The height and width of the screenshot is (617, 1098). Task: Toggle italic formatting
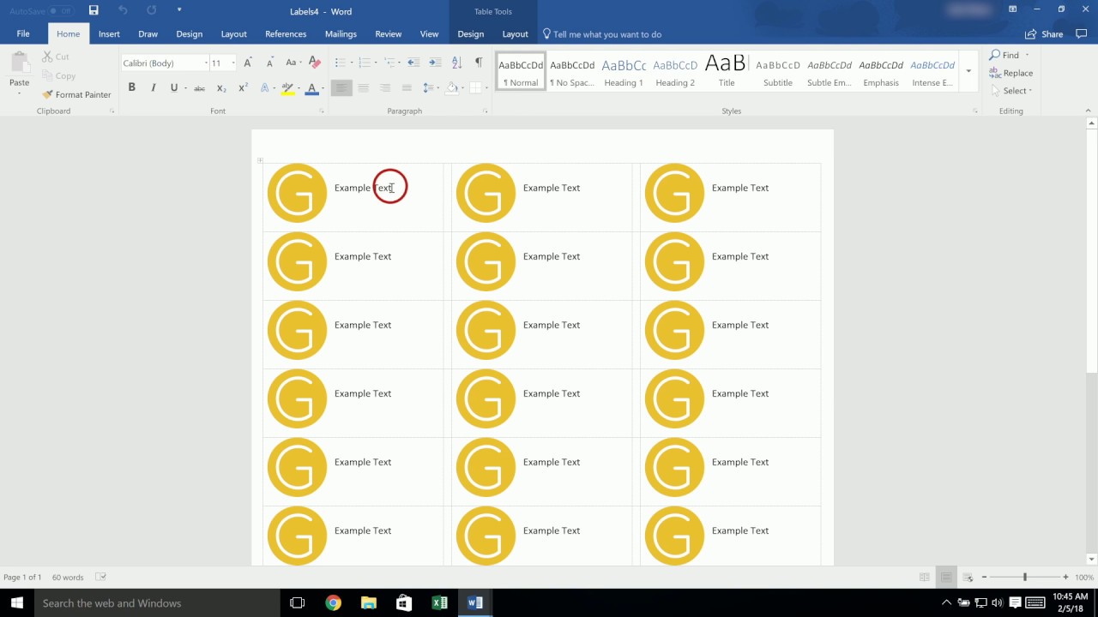[x=153, y=87]
